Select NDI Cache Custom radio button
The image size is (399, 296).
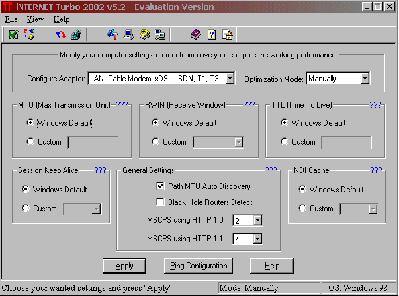click(x=302, y=208)
